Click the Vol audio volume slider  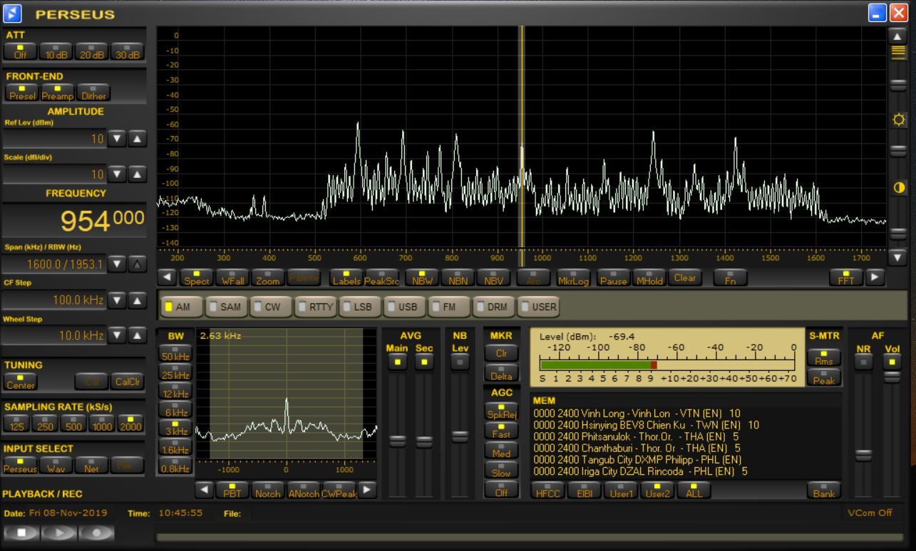(892, 377)
